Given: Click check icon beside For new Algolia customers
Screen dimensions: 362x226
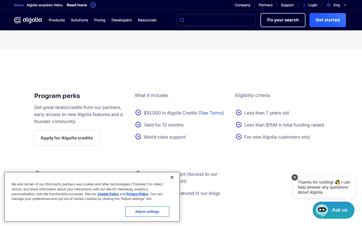Looking at the screenshot, I should tap(239, 137).
